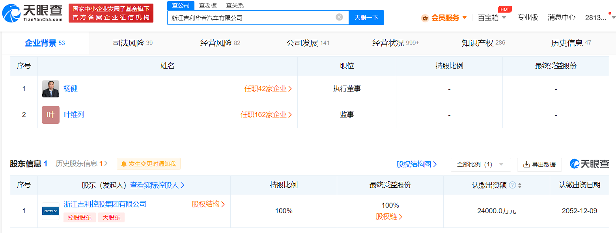Expand 任职42家企业 for 杨健
This screenshot has width=616, height=233.
click(268, 89)
